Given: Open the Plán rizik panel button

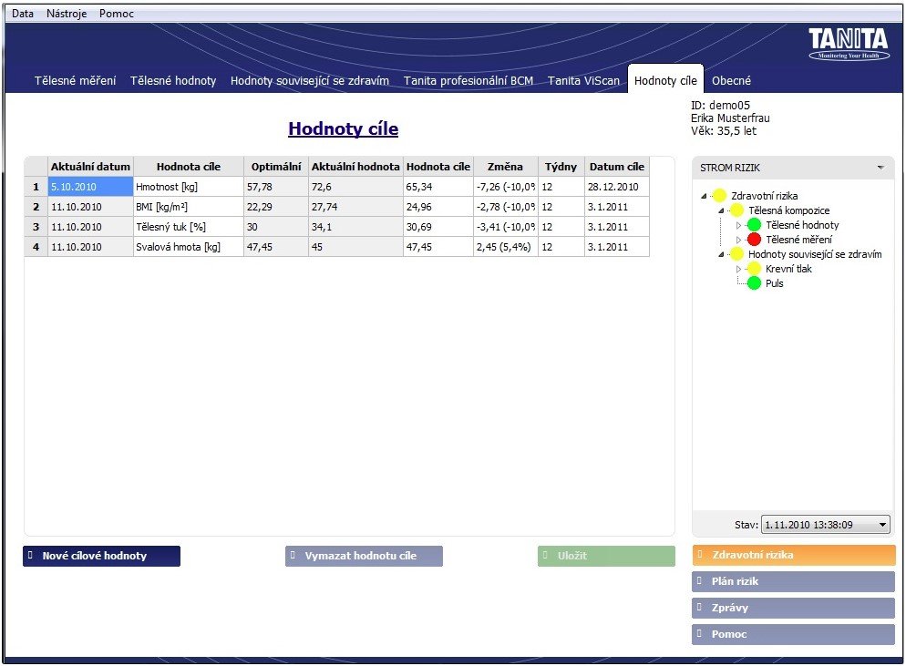Looking at the screenshot, I should click(x=793, y=581).
